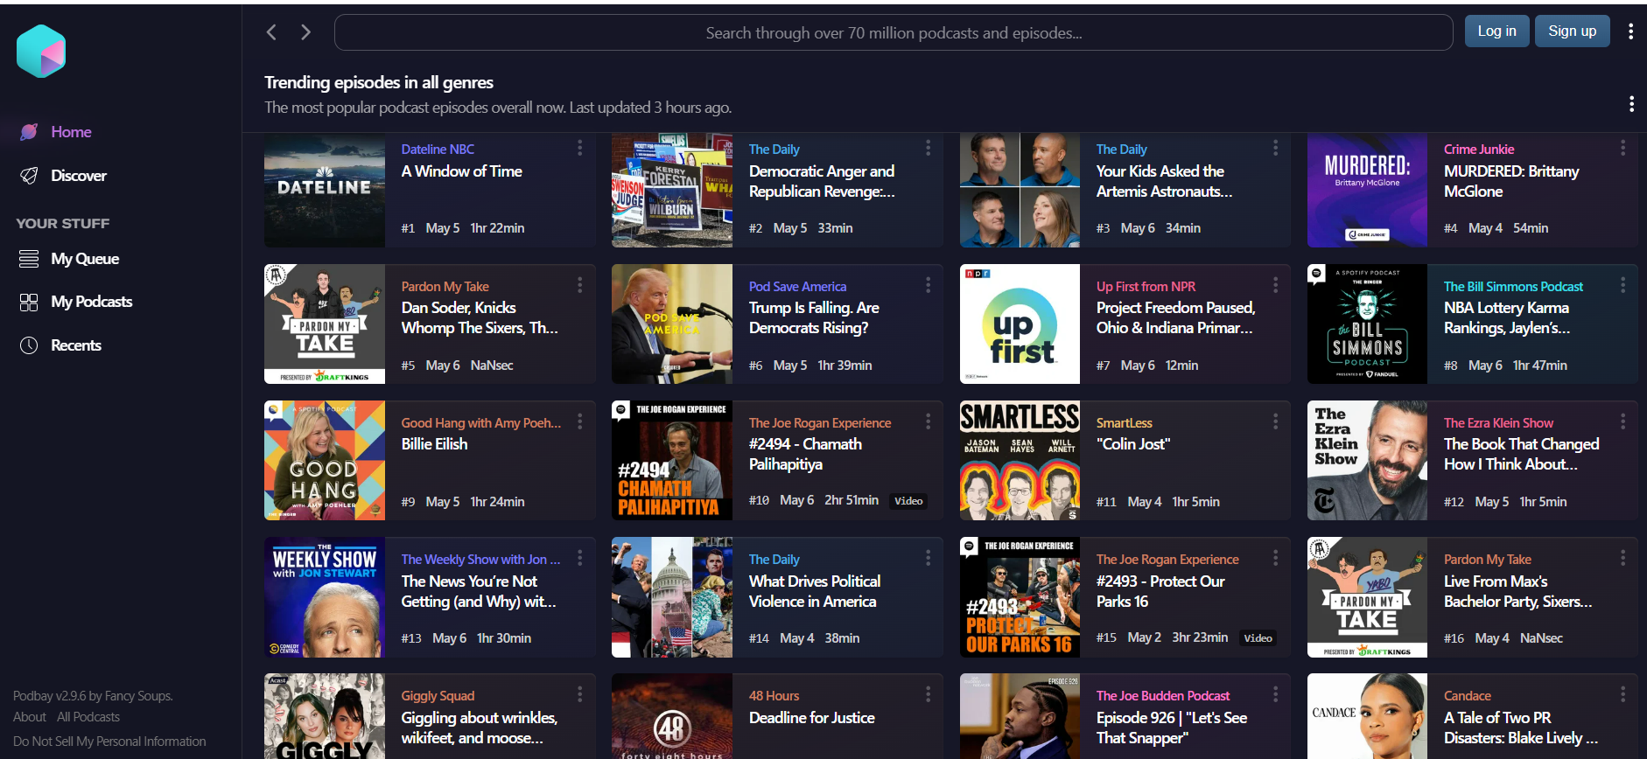Open options for Billie Eilish episode
The height and width of the screenshot is (759, 1647).
[579, 421]
